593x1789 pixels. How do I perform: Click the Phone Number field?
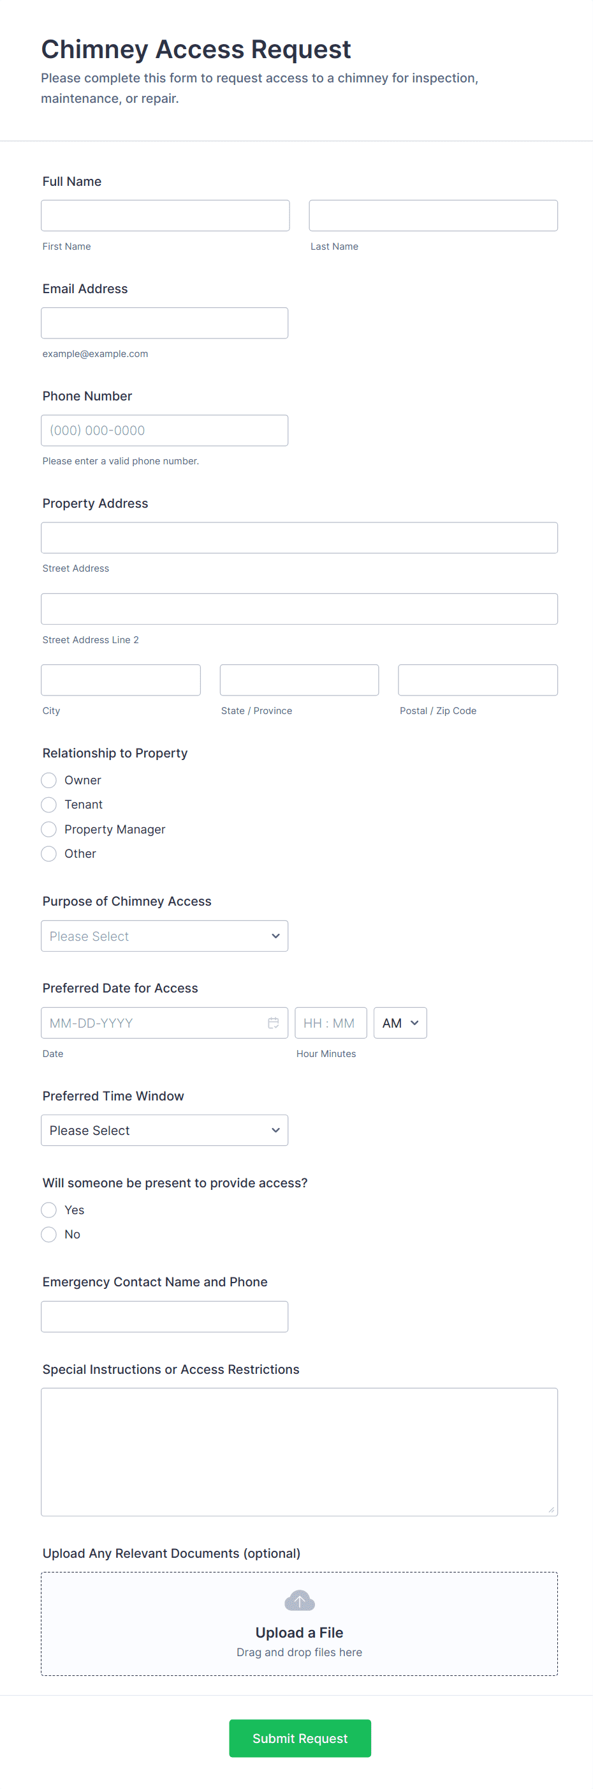click(165, 430)
